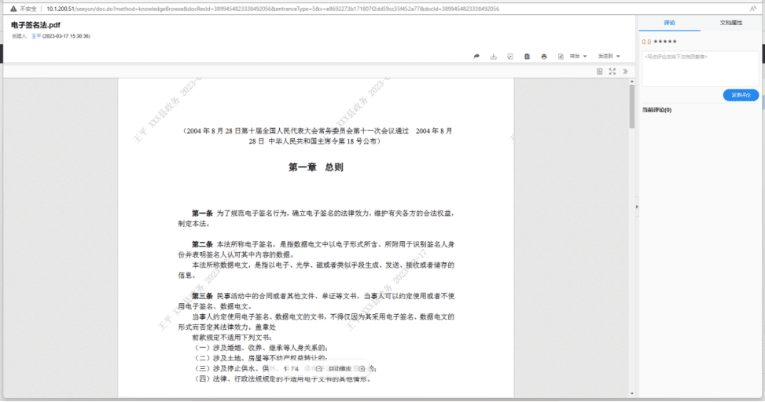Click the edit pencil icon beside 转发
This screenshot has width=765, height=402.
561,57
